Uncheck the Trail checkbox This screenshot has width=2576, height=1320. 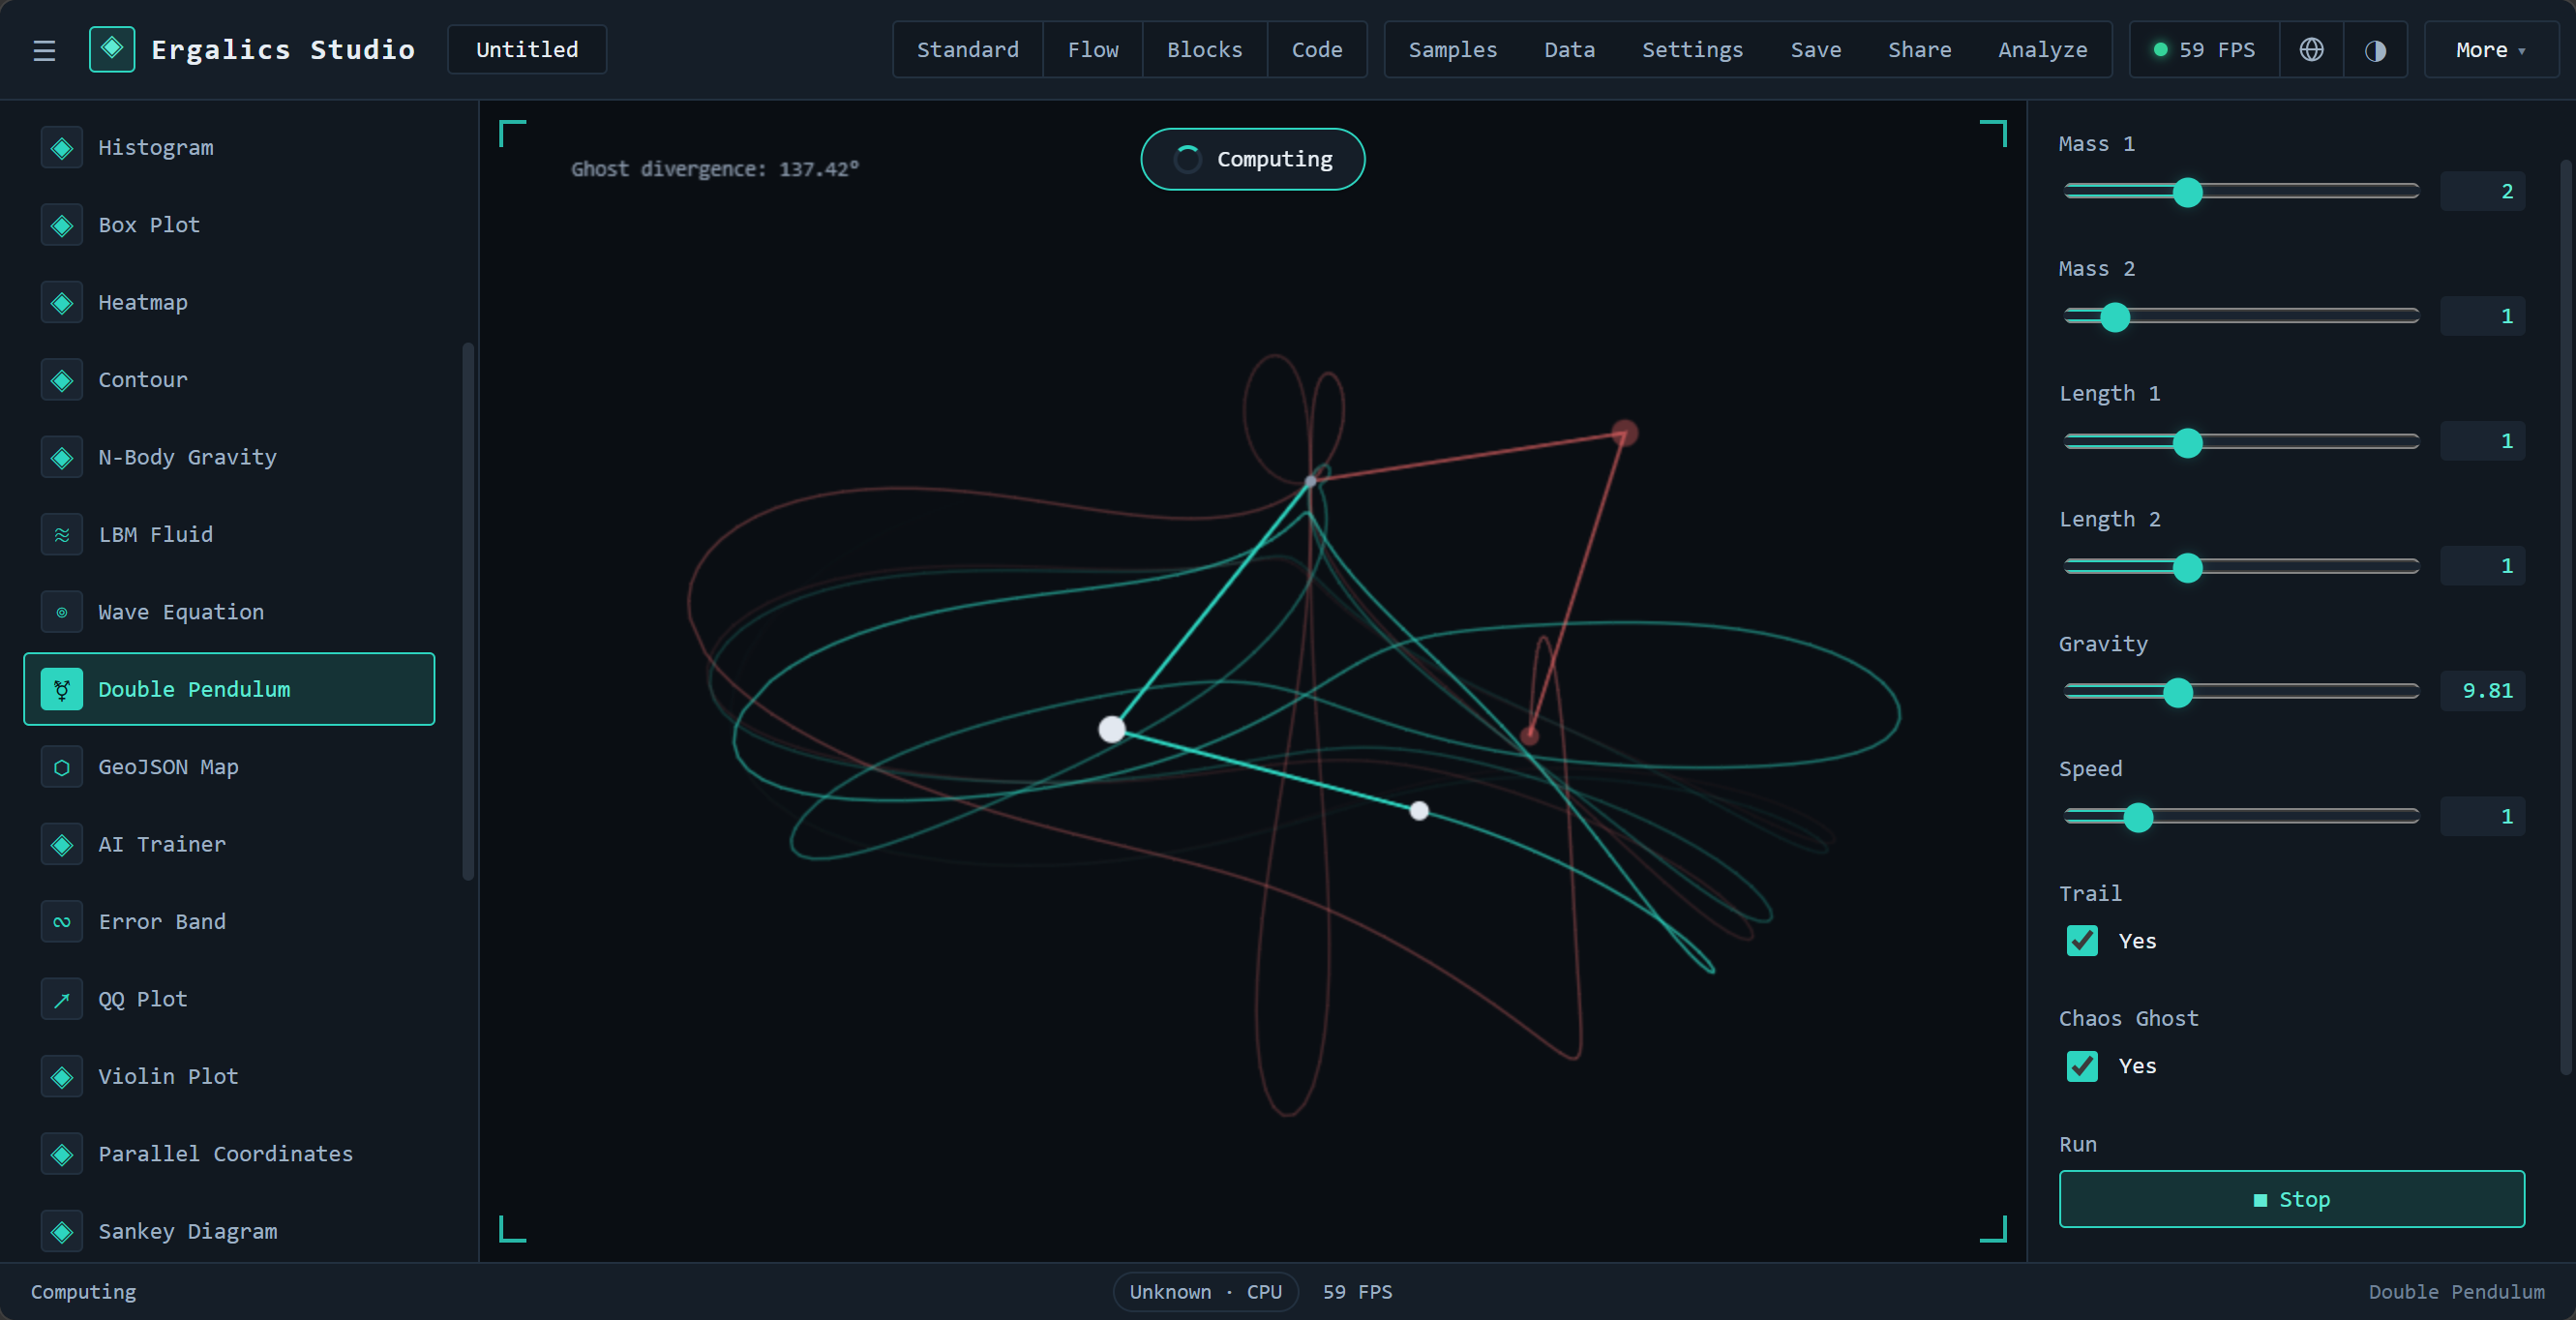(2082, 941)
